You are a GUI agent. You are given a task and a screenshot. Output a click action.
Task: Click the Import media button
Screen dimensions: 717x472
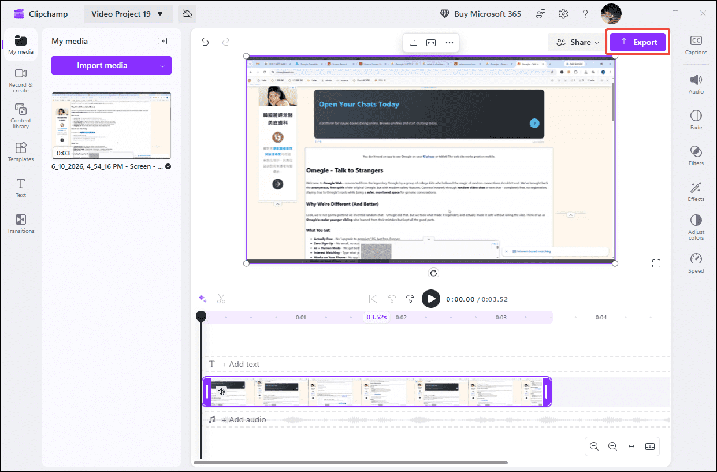102,65
